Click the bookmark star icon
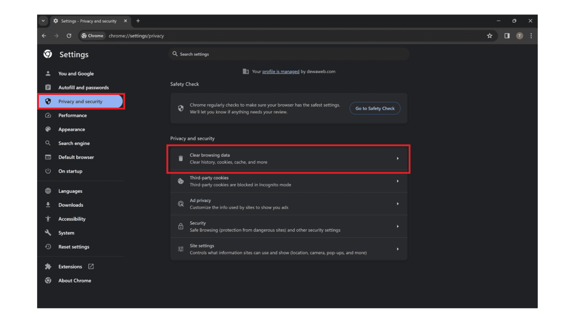This screenshot has height=323, width=575. pos(489,36)
